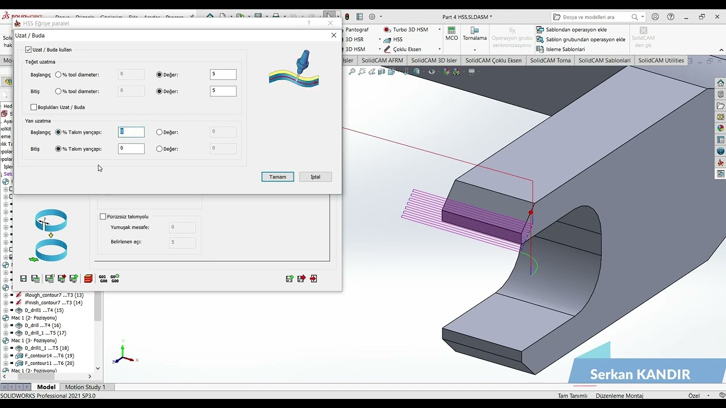Open File Explorer task pane folder icon
Image resolution: width=726 pixels, height=408 pixels.
pyautogui.click(x=720, y=106)
